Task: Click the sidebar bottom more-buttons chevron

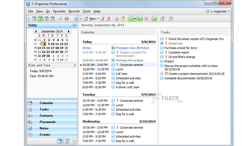Action: coord(74,141)
